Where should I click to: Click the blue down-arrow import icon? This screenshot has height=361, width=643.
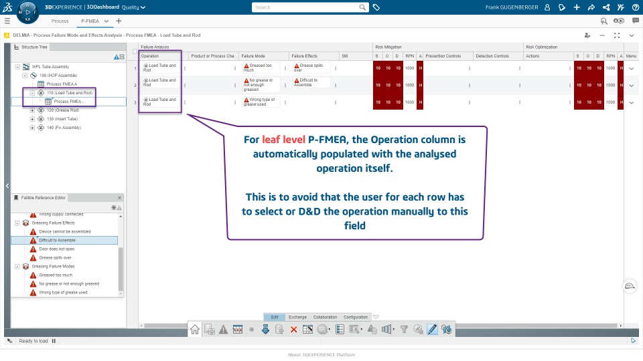[x=265, y=330]
